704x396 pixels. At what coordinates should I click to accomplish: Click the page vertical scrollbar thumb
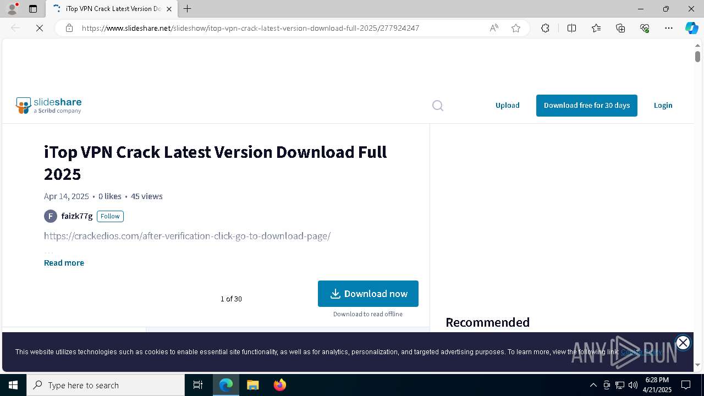tap(697, 57)
